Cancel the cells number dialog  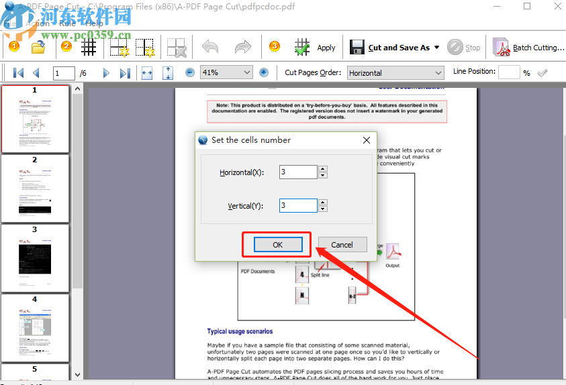pos(342,245)
